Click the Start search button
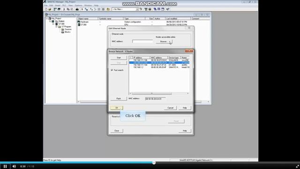 click(x=119, y=58)
